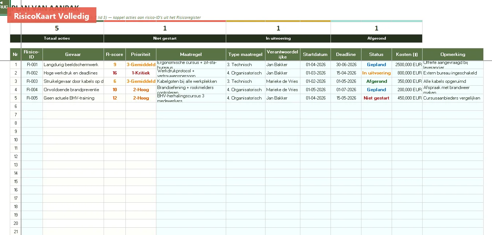
Task: Click the 'Niet gestart' summary label
Action: click(165, 38)
